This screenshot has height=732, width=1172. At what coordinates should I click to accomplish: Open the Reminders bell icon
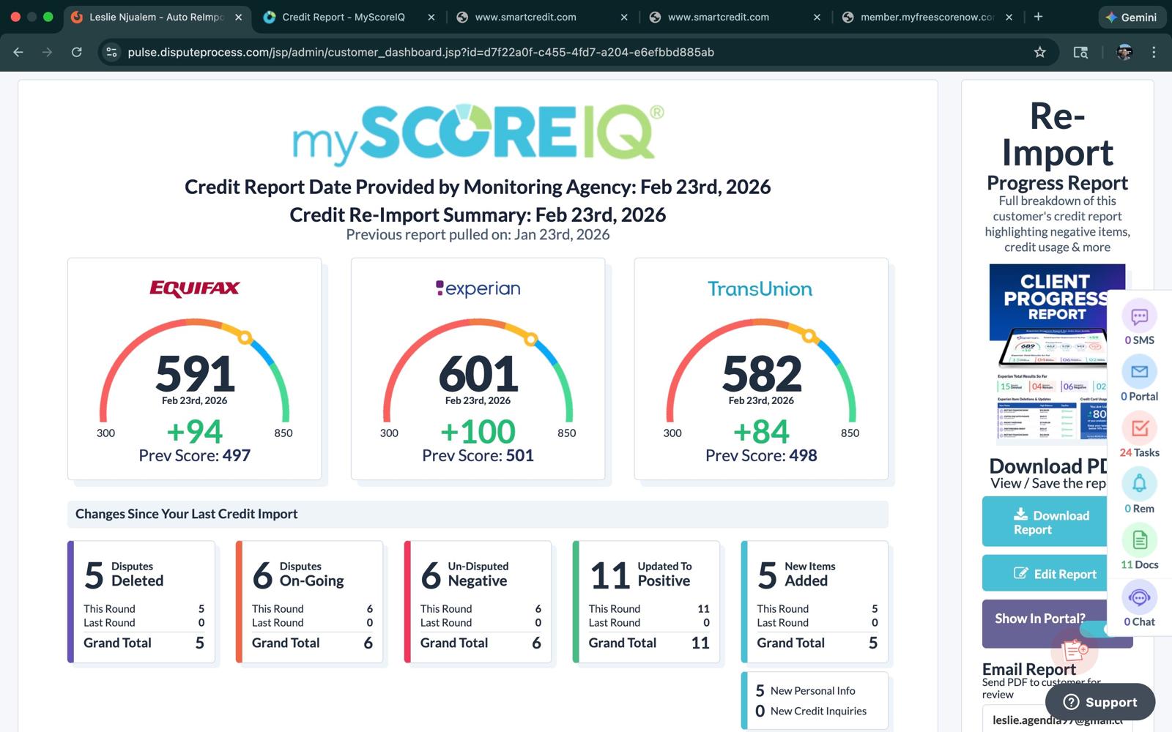pyautogui.click(x=1139, y=485)
